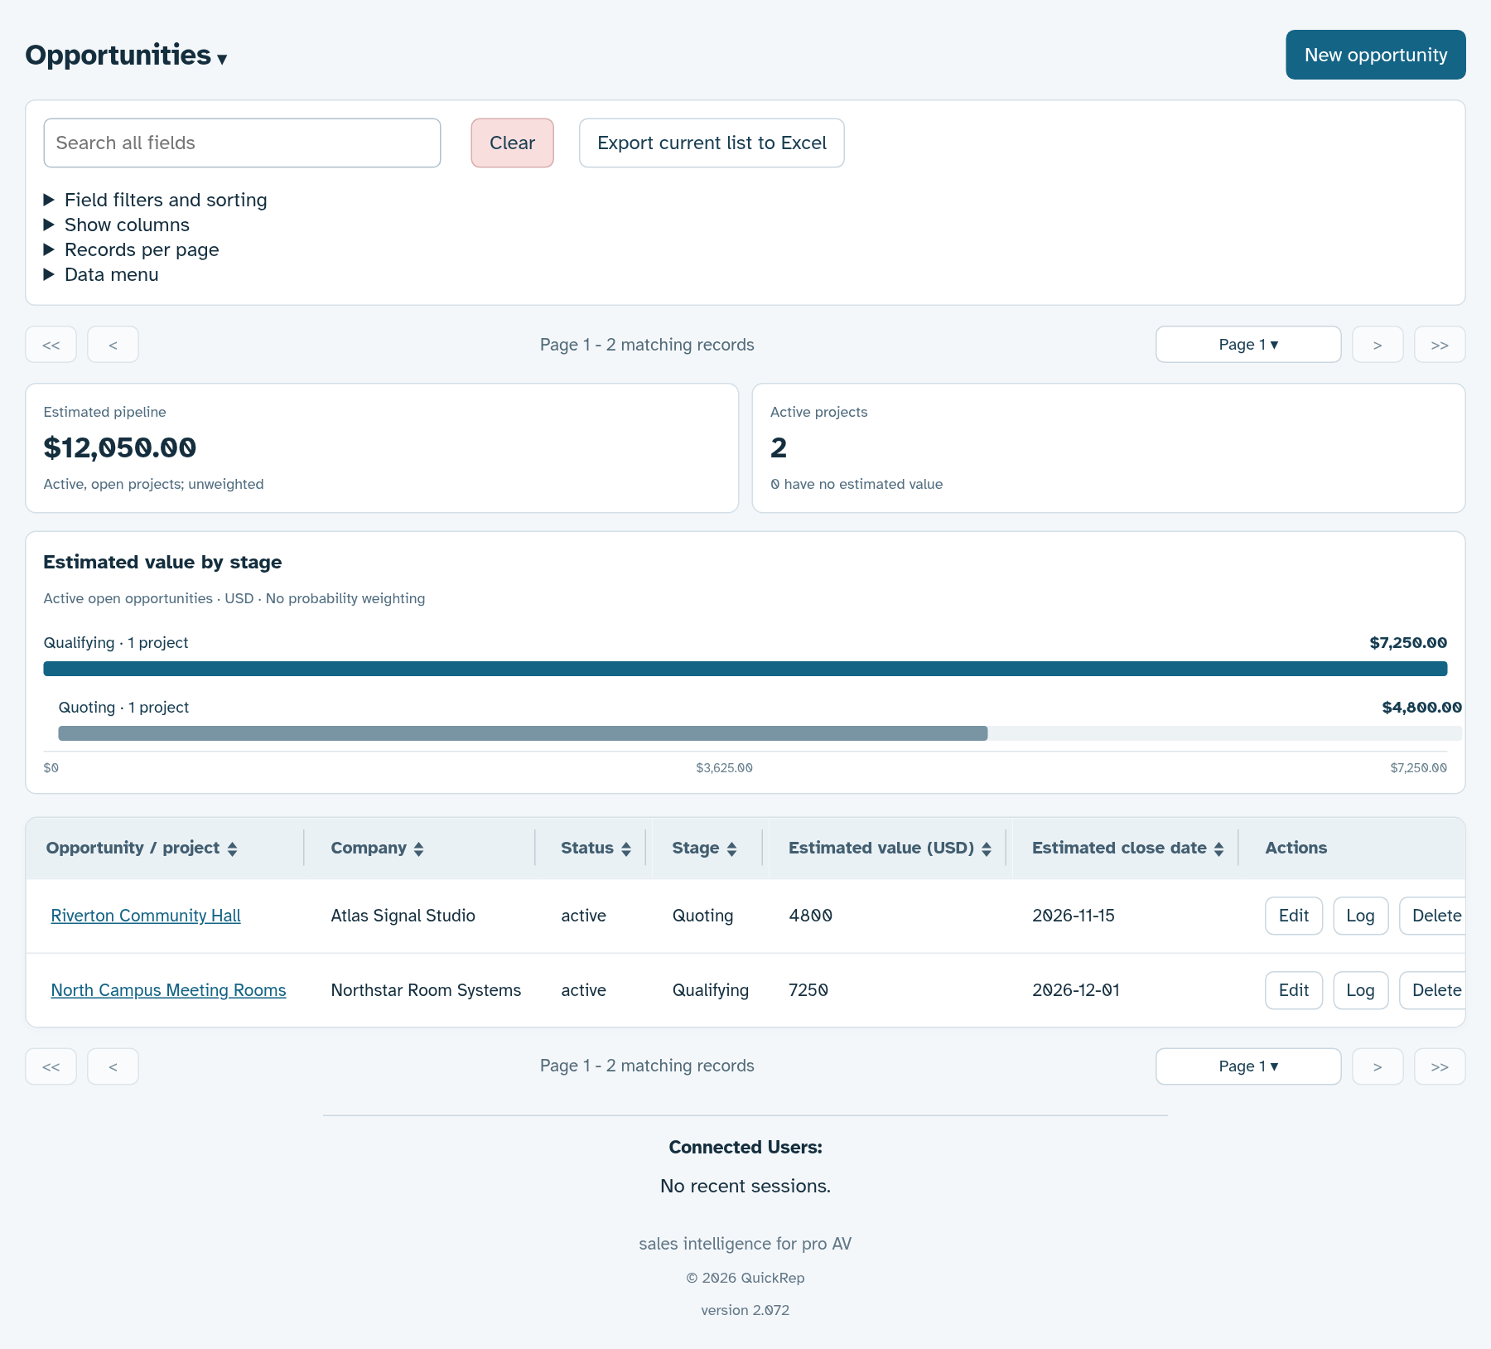Click the Quoting stage cell for Riverton

702,916
